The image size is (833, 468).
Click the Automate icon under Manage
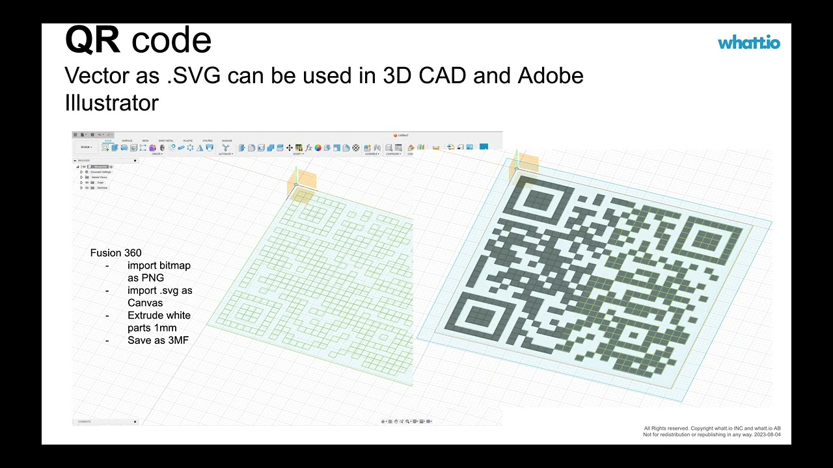pos(226,148)
